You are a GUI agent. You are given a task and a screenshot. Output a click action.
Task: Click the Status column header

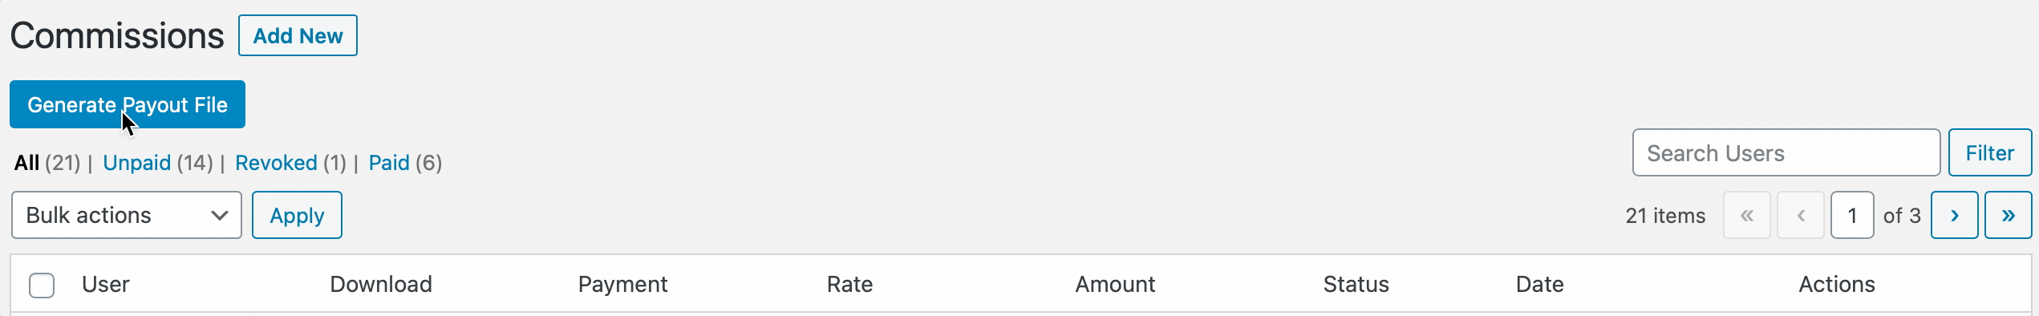(1356, 284)
